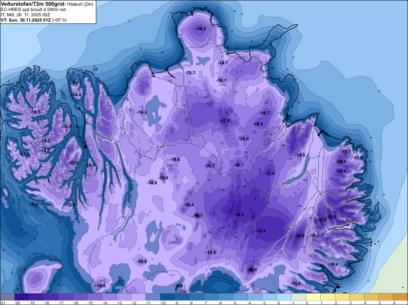Click the title 'Veðurstofan/T2m 500grid:'
The height and width of the screenshot is (305, 408).
click(x=33, y=4)
